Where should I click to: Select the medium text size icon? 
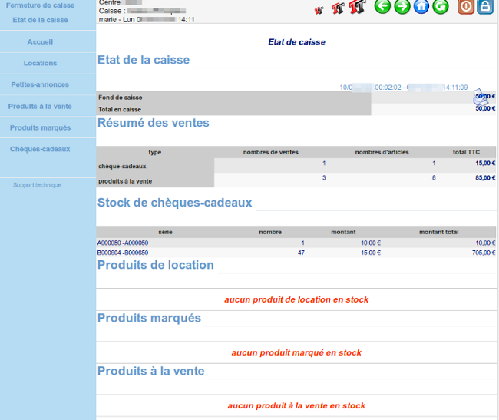coord(336,8)
